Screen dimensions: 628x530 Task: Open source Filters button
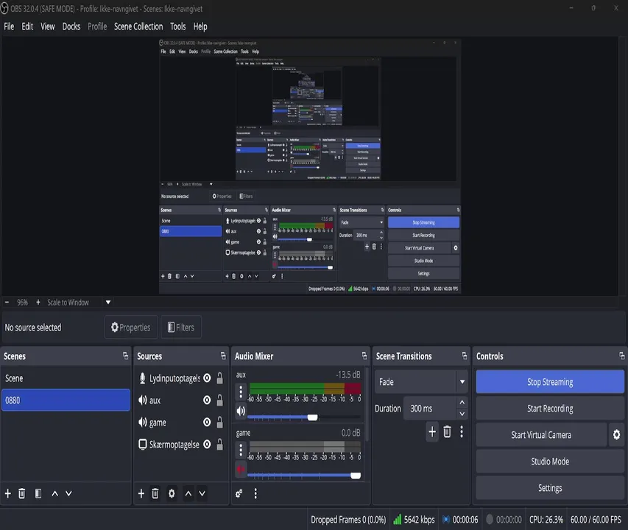pos(181,328)
